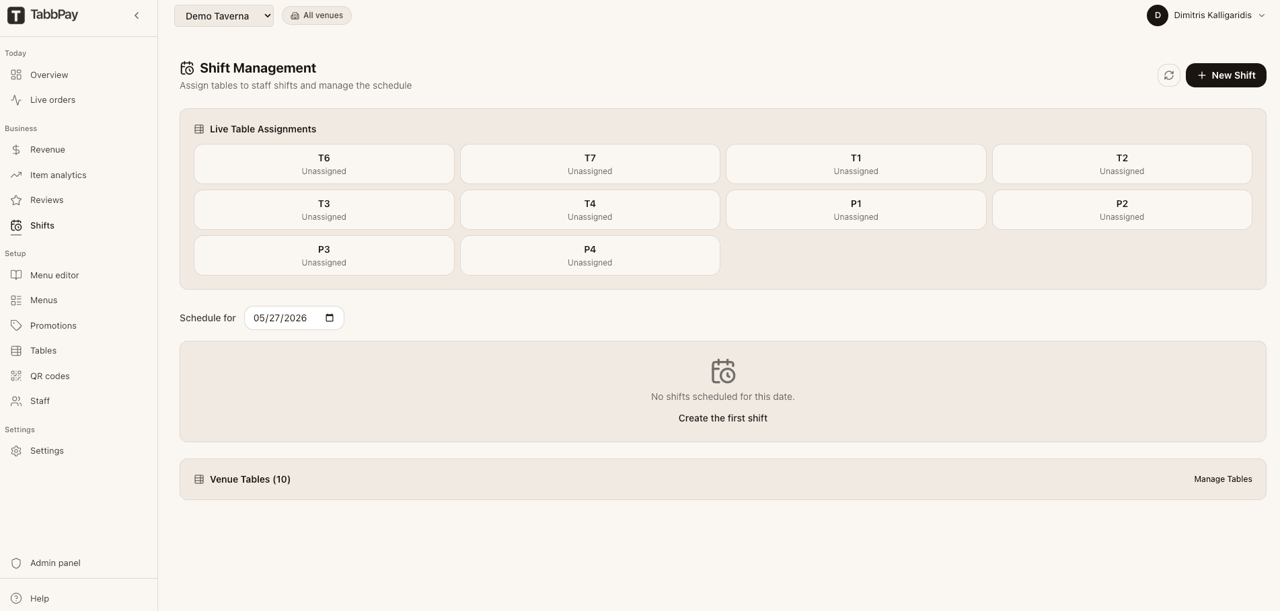Click the Live Table Assignments table icon
1280x611 pixels.
[199, 129]
